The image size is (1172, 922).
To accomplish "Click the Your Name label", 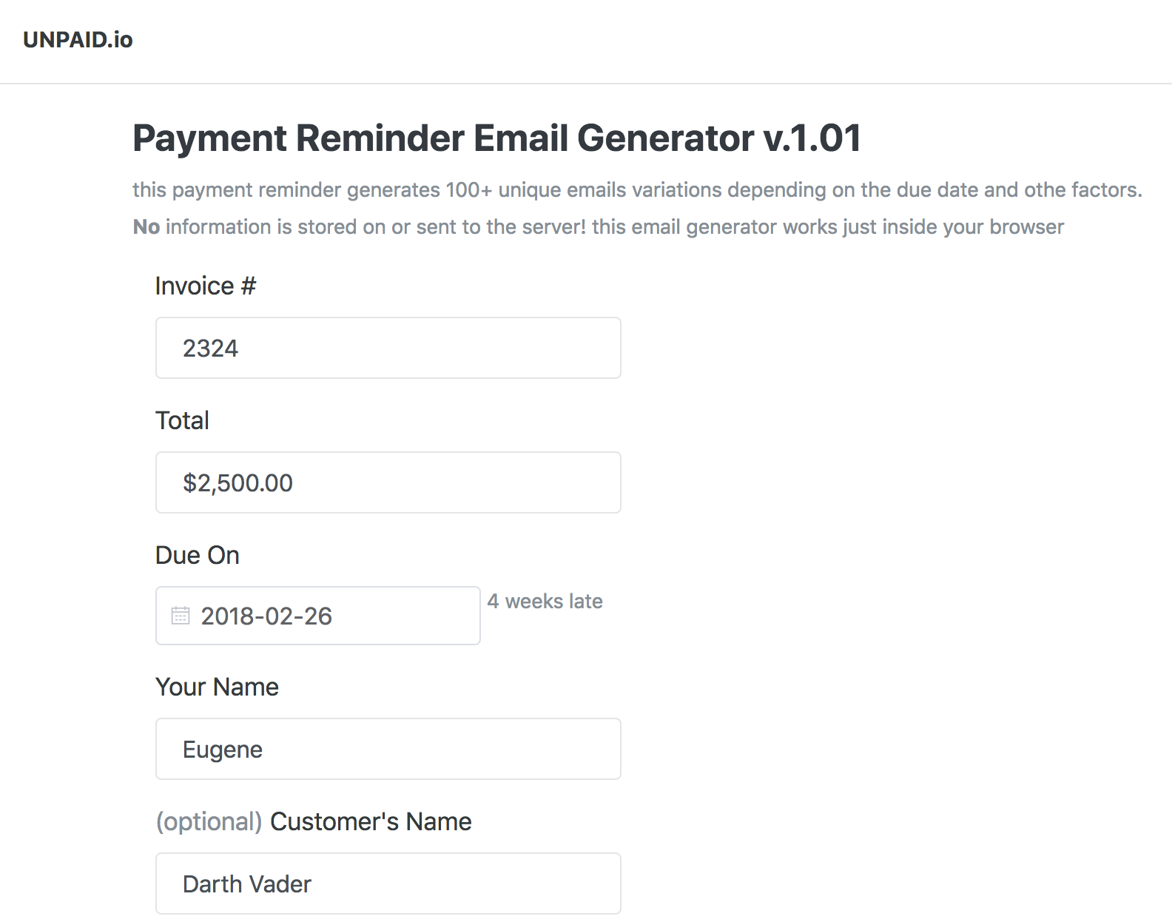I will coord(216,687).
